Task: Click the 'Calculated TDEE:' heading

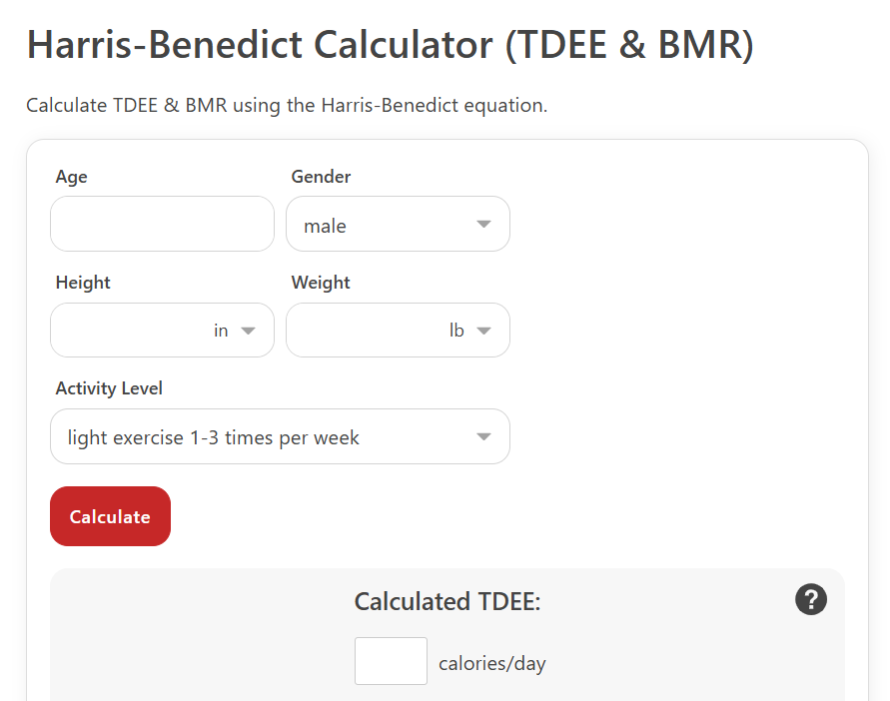Action: click(447, 602)
